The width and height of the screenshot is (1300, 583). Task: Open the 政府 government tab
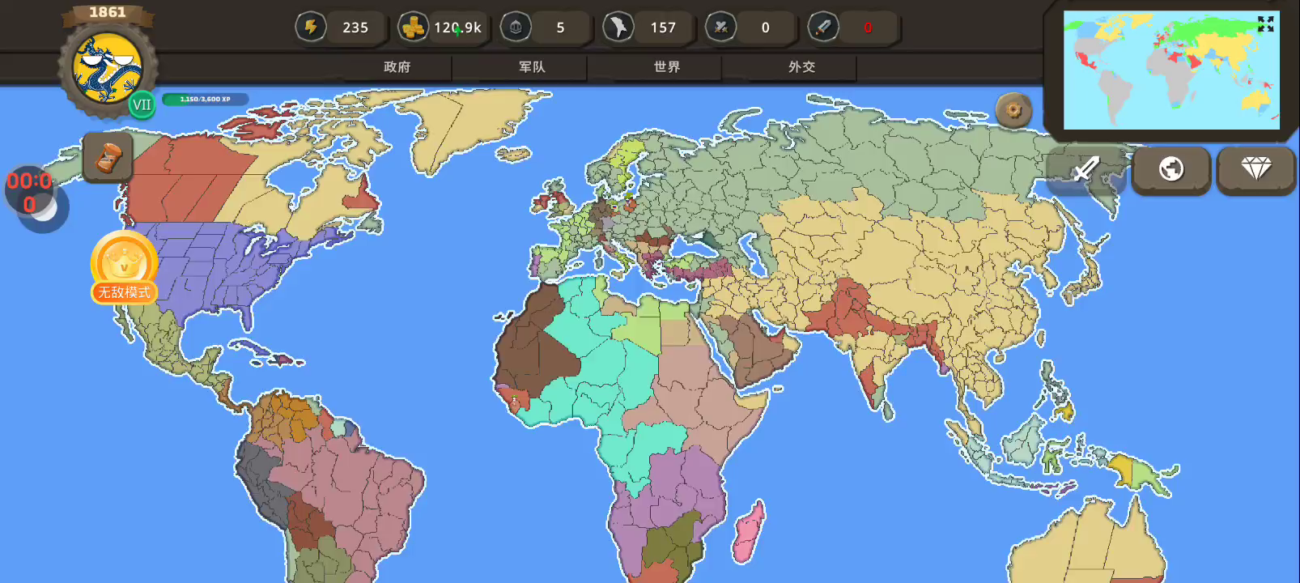[397, 67]
